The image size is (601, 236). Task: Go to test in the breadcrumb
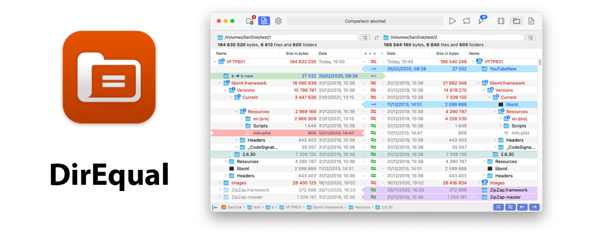[254, 207]
